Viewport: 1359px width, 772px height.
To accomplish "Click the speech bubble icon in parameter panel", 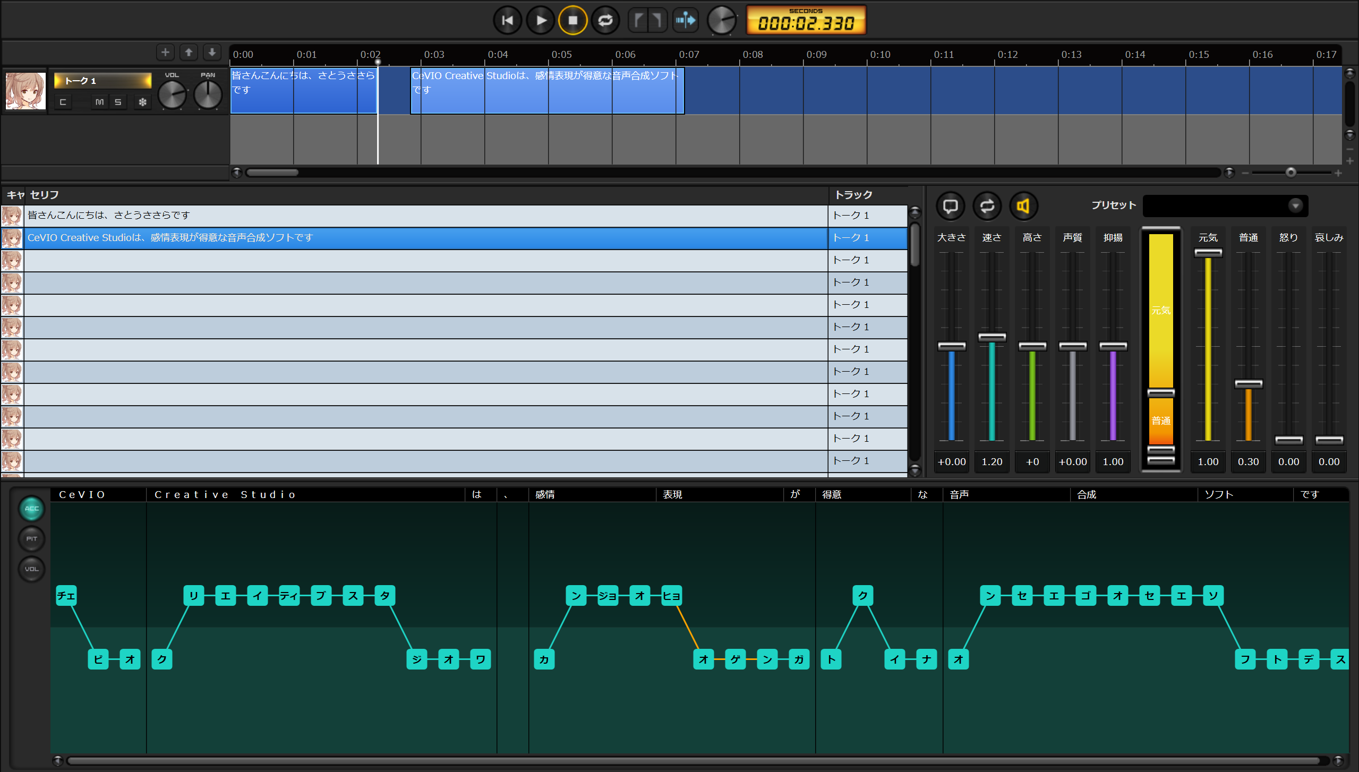I will coord(950,206).
